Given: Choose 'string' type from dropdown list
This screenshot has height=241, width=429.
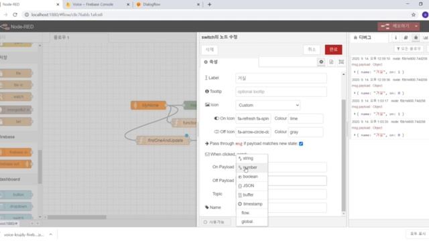Looking at the screenshot, I should 252,159.
